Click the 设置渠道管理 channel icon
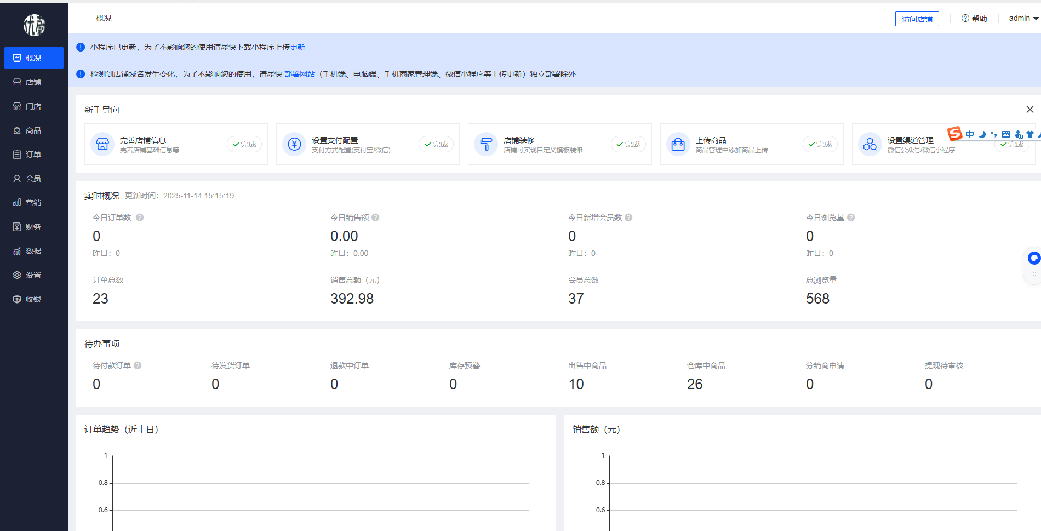The height and width of the screenshot is (531, 1041). coord(870,144)
